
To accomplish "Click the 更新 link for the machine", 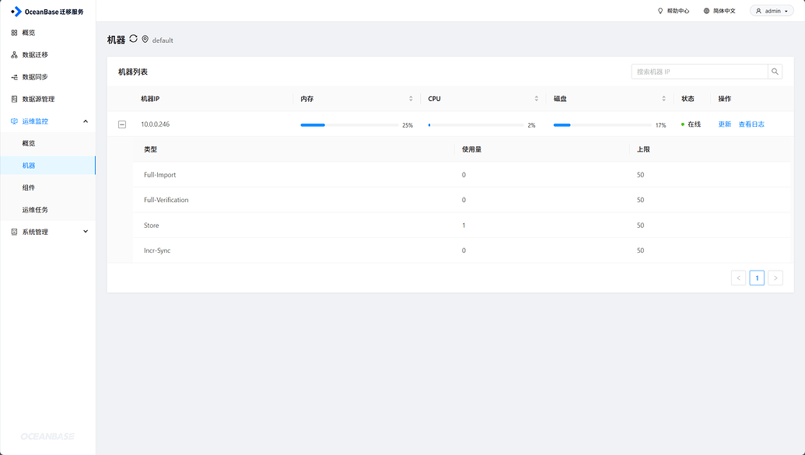I will tap(724, 124).
